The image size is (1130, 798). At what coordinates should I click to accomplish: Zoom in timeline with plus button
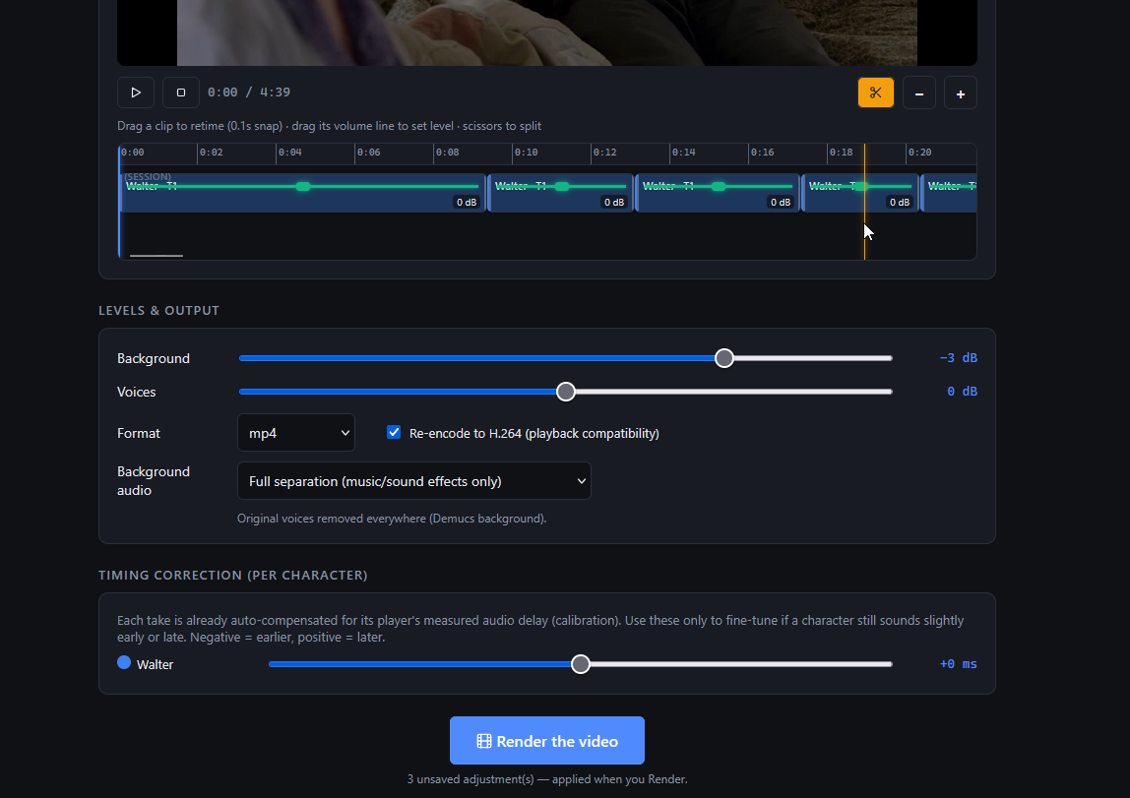pos(960,92)
